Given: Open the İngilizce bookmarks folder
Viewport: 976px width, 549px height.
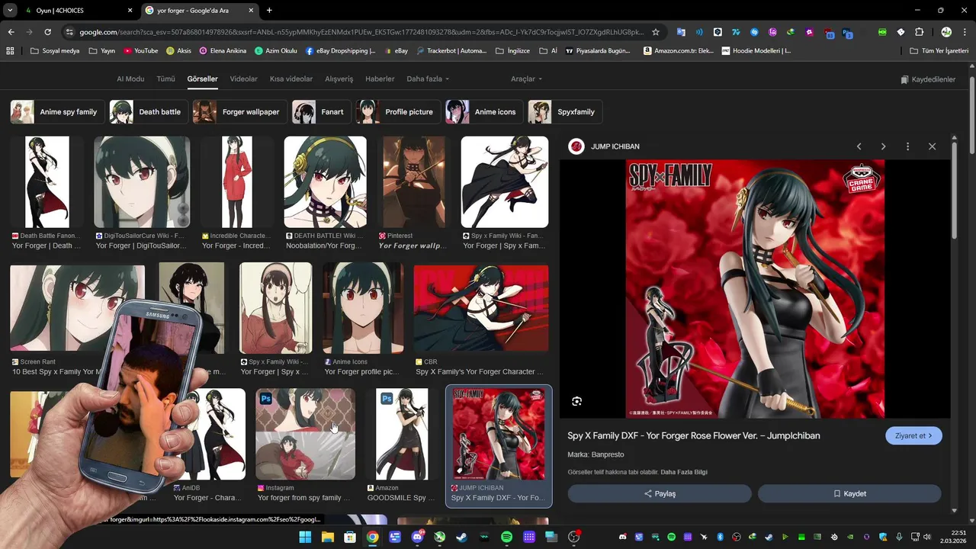Looking at the screenshot, I should 512,51.
